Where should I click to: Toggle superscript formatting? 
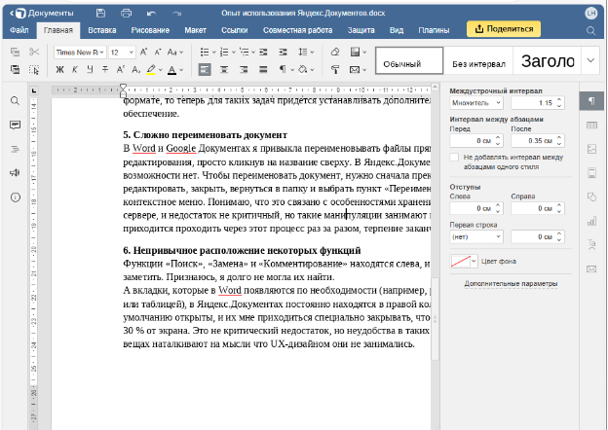tap(120, 70)
